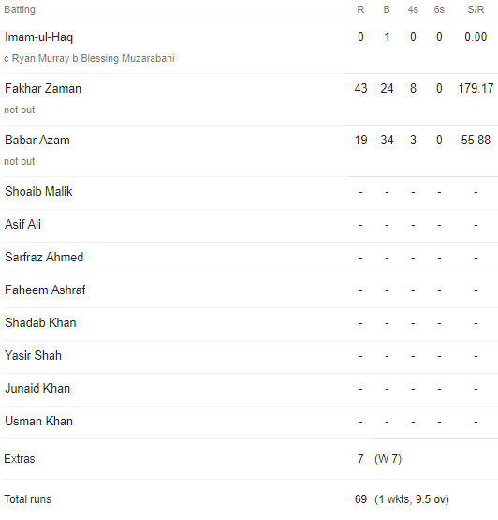
Task: Click the Total runs value 69
Action: (x=360, y=499)
